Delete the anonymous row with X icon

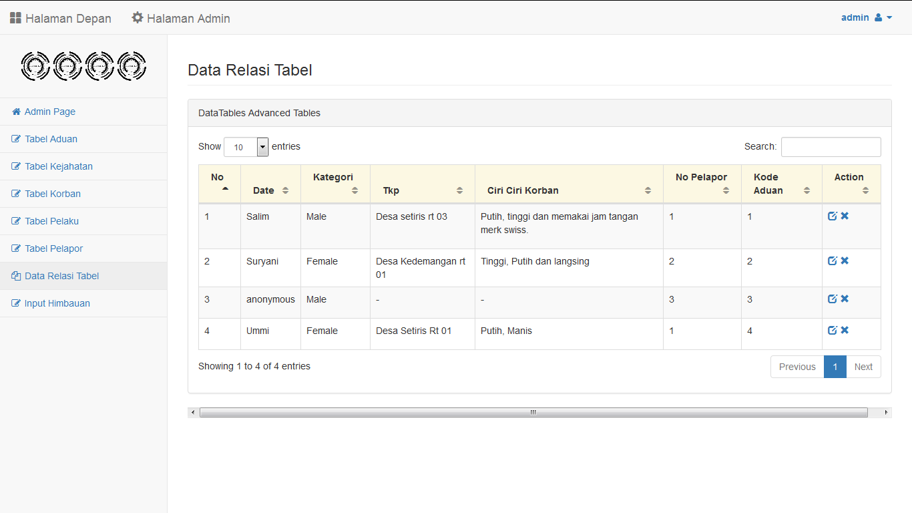[x=845, y=299]
